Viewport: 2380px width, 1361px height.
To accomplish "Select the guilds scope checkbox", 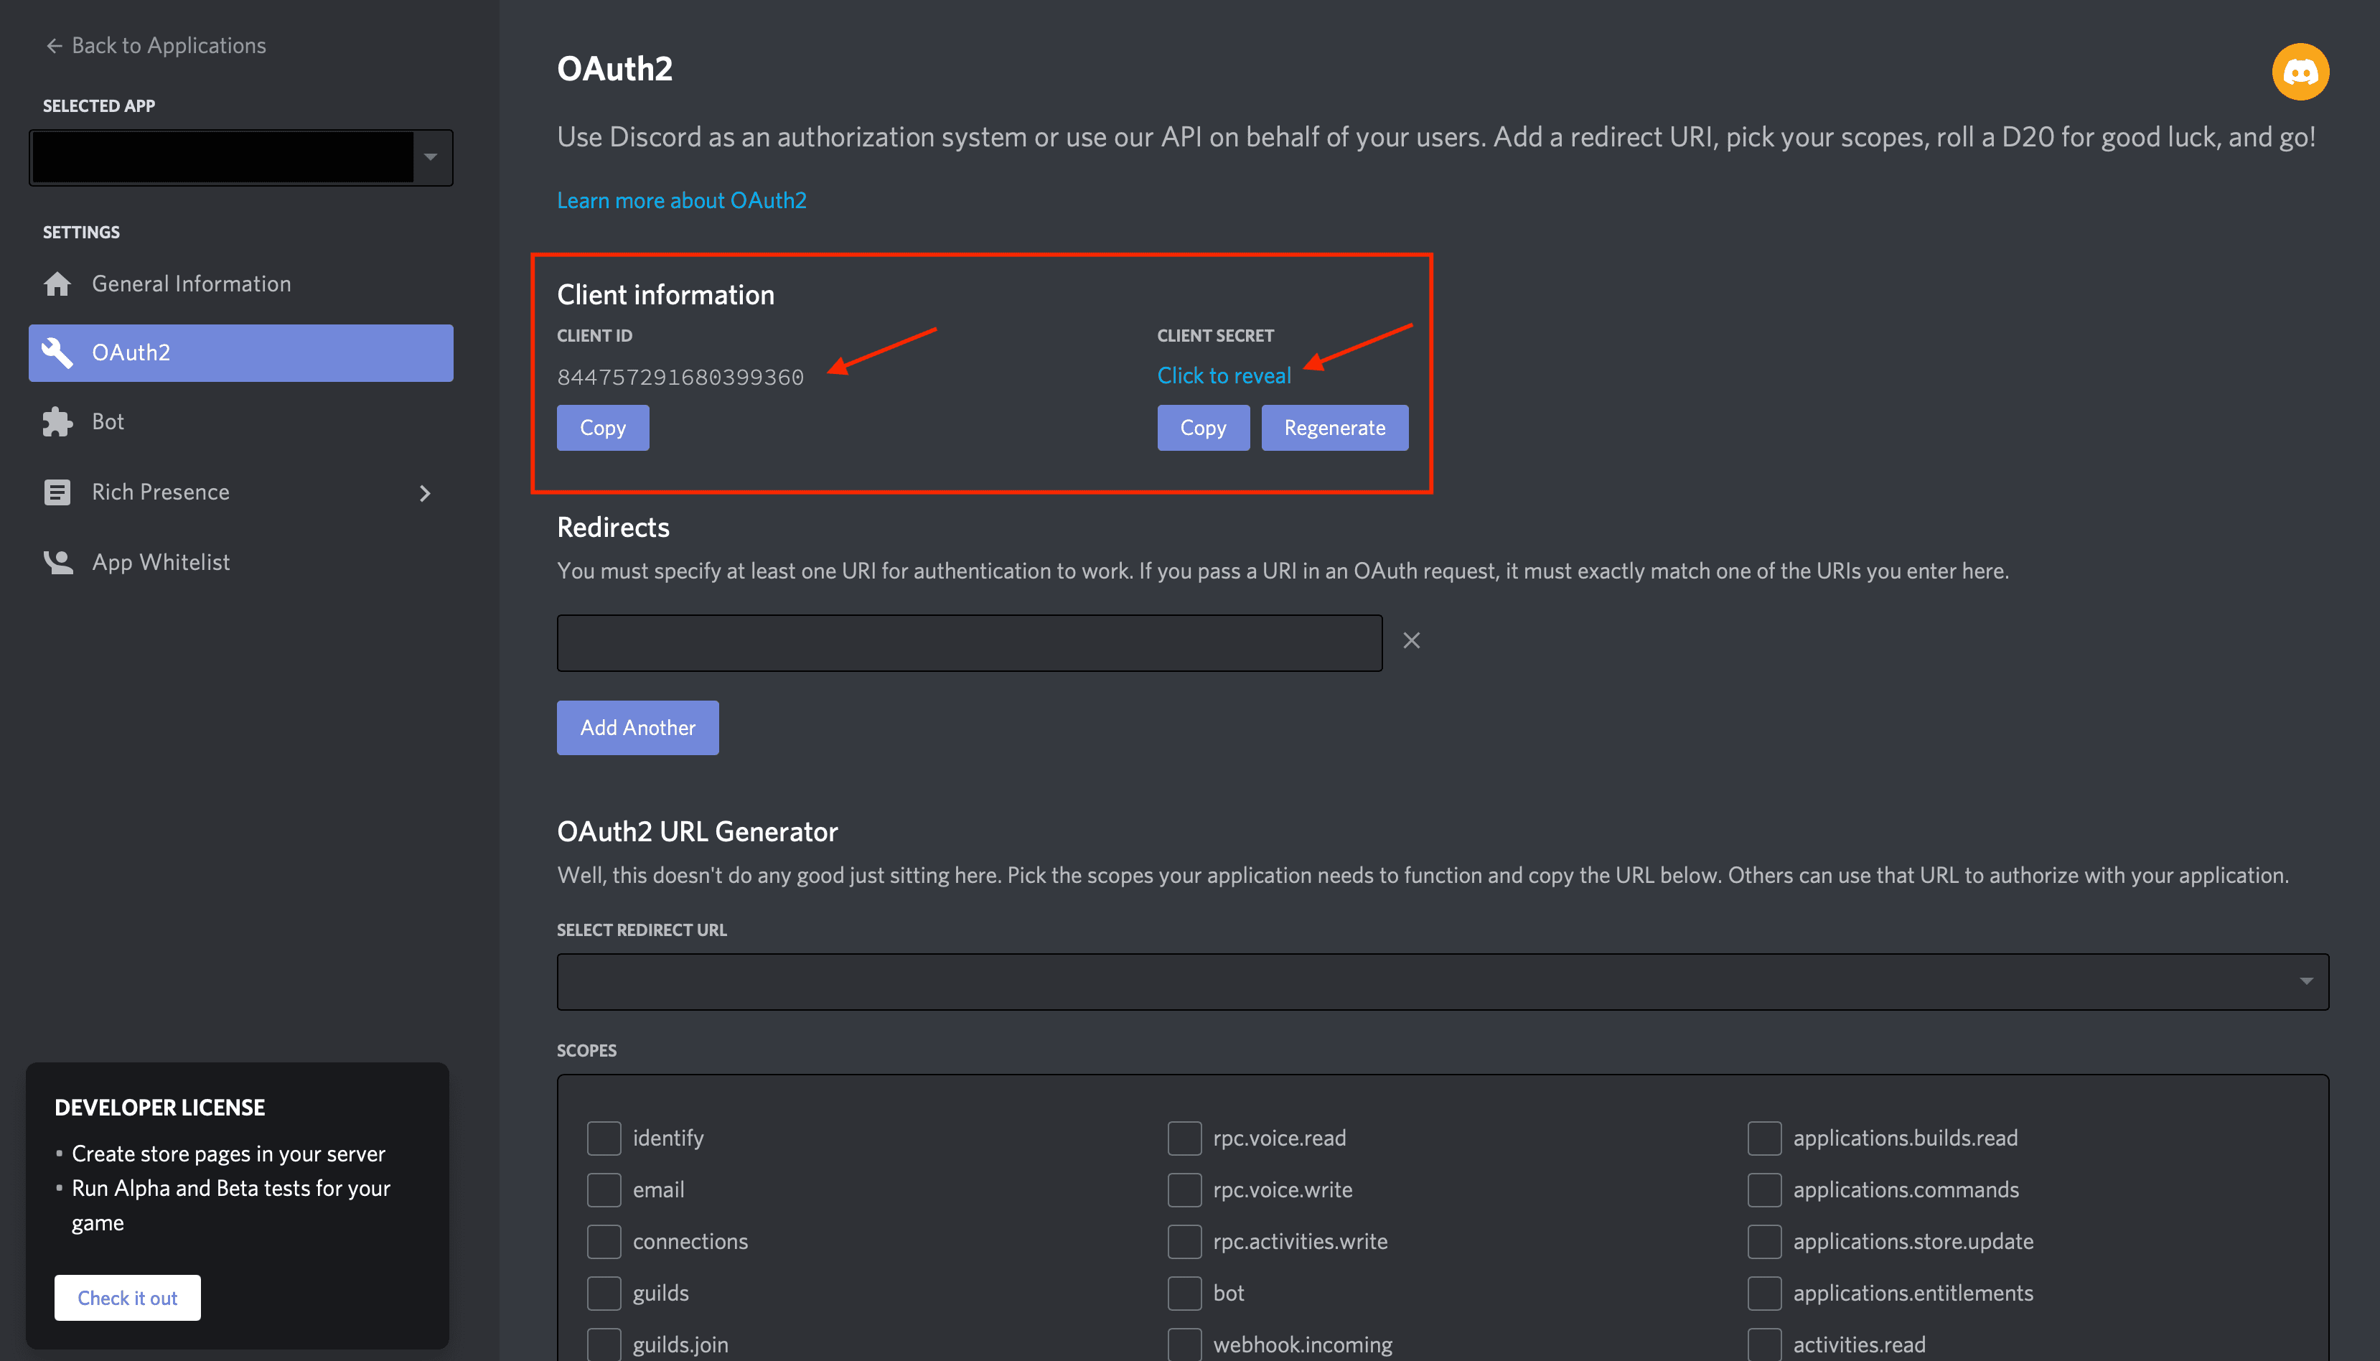I will click(604, 1294).
